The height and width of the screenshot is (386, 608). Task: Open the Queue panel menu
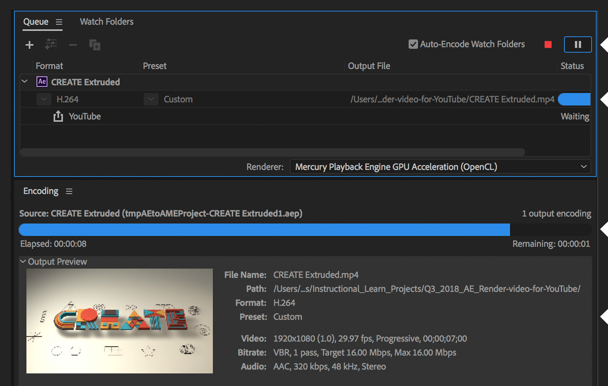point(59,22)
